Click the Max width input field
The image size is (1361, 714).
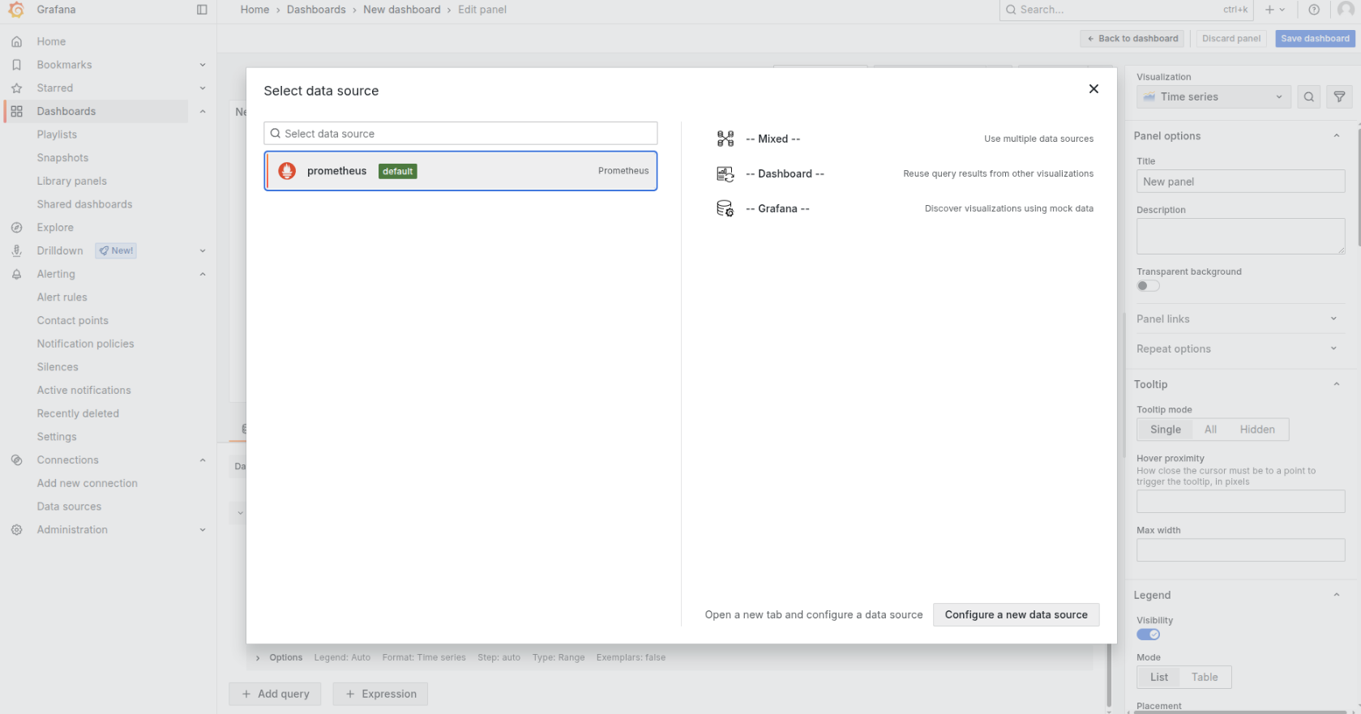pyautogui.click(x=1240, y=550)
